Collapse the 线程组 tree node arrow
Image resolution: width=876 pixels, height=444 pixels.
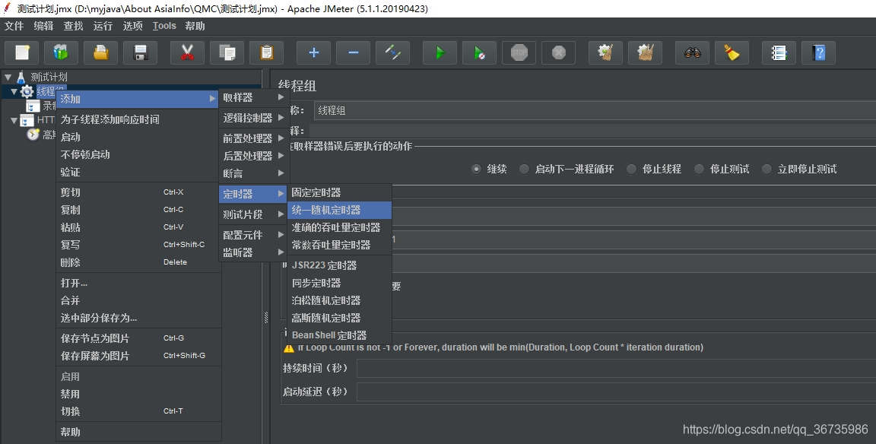[x=14, y=91]
